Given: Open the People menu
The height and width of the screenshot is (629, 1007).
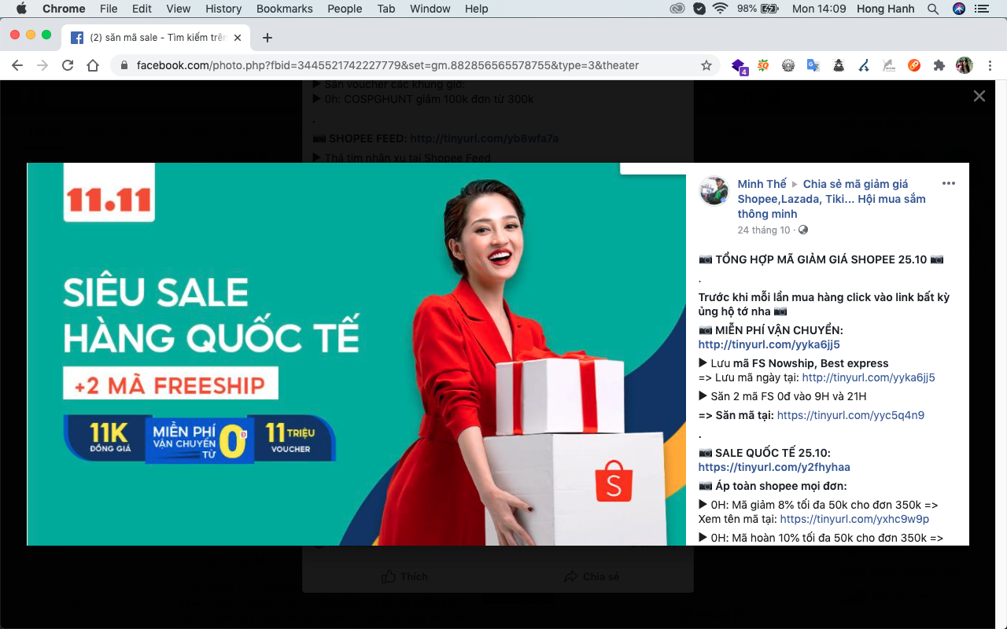Looking at the screenshot, I should pyautogui.click(x=345, y=9).
